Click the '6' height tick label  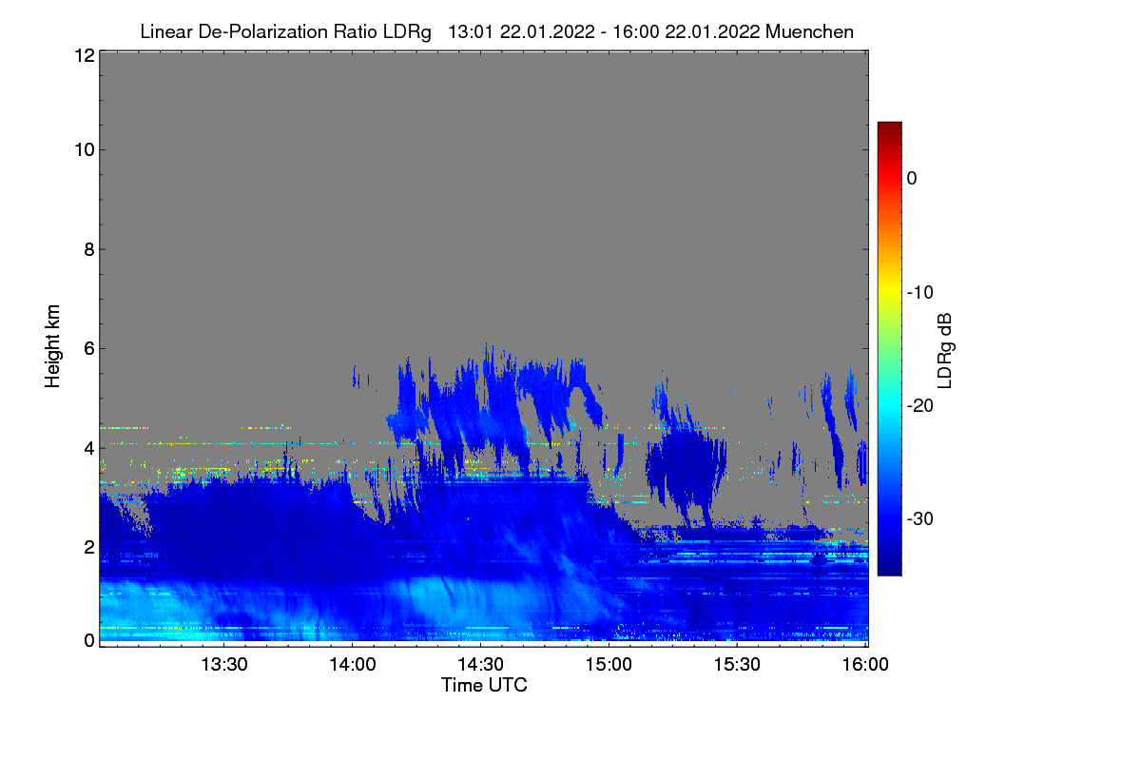click(88, 348)
